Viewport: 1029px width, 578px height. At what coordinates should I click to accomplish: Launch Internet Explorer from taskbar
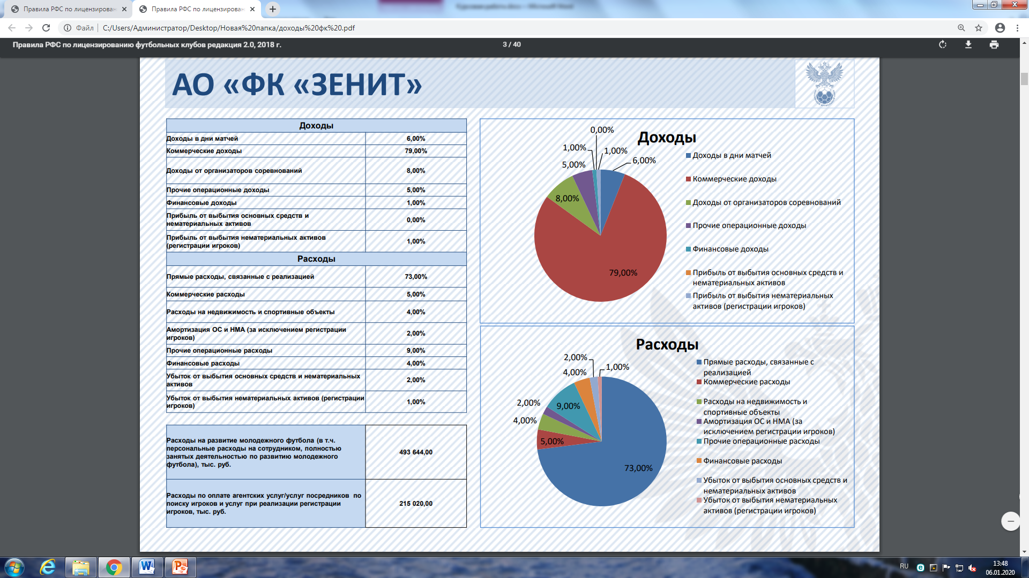pos(48,567)
